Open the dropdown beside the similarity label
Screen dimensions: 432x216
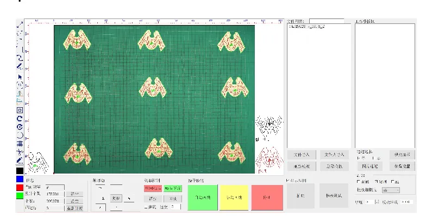point(391,190)
